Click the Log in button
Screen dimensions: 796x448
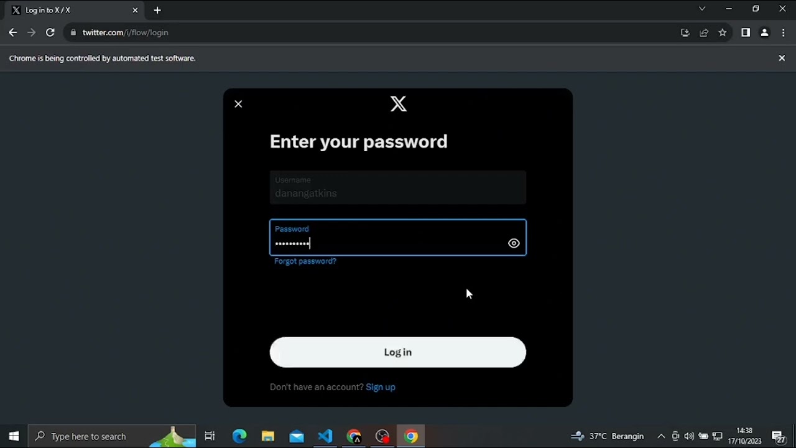pos(398,352)
